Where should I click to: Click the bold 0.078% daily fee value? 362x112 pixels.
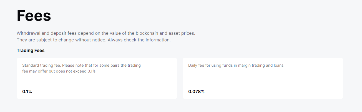pyautogui.click(x=196, y=91)
